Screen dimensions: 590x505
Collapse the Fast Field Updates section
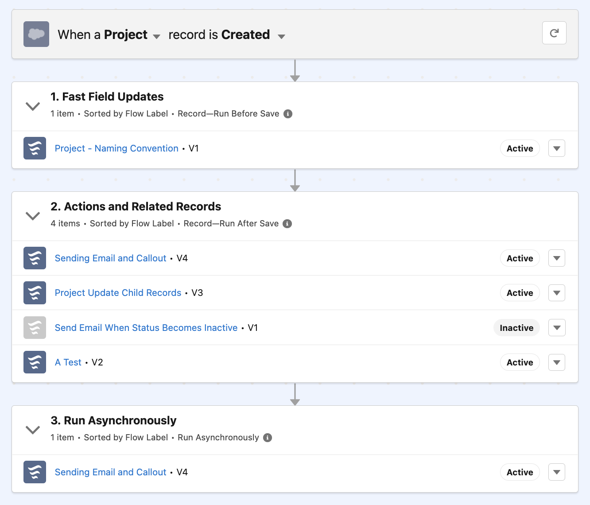(x=33, y=106)
